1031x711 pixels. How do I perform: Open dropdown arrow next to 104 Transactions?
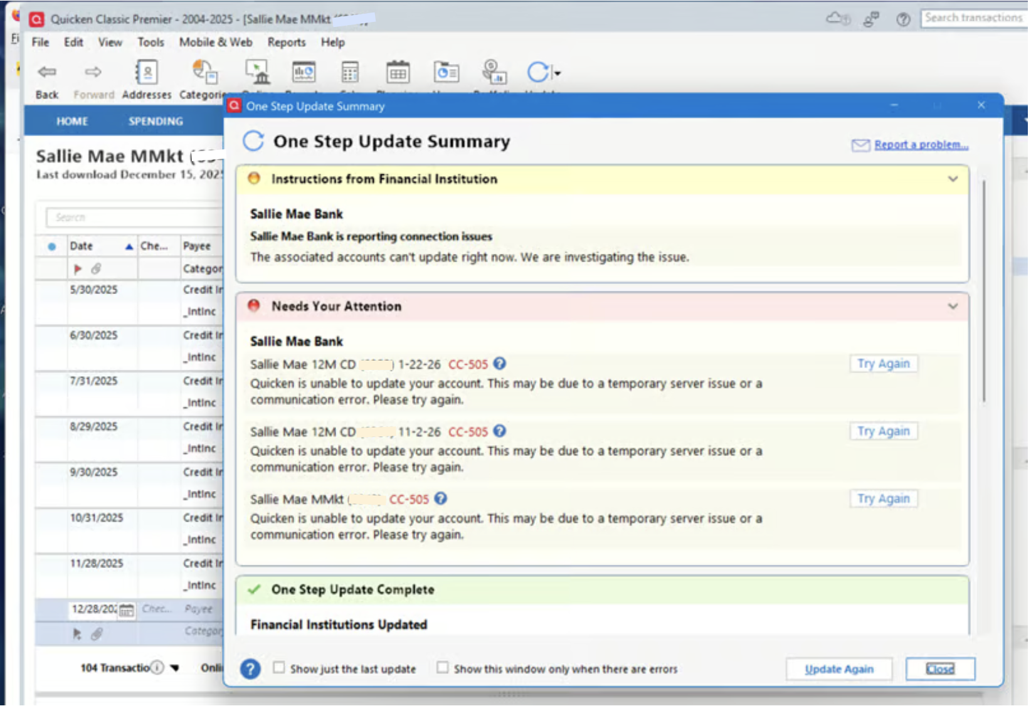[175, 668]
